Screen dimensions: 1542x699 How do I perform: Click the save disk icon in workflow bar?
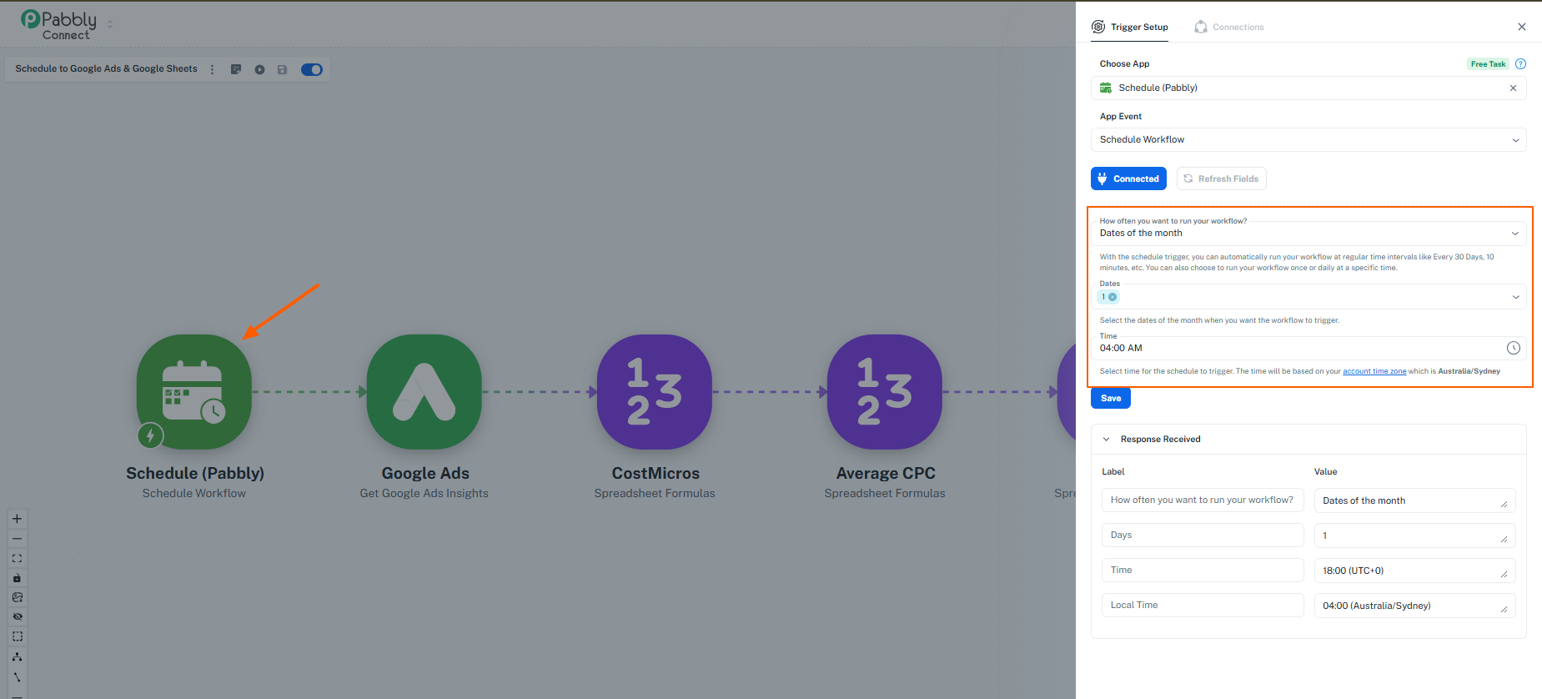coord(283,69)
